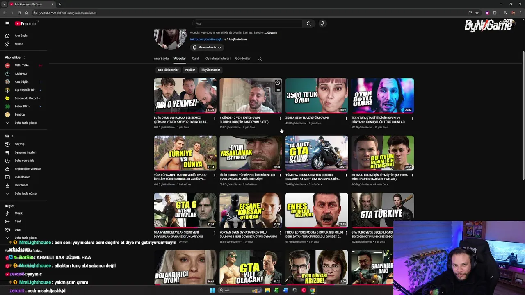Open the twitter.com/eniskirazoglu link
The image size is (525, 295).
[206, 39]
